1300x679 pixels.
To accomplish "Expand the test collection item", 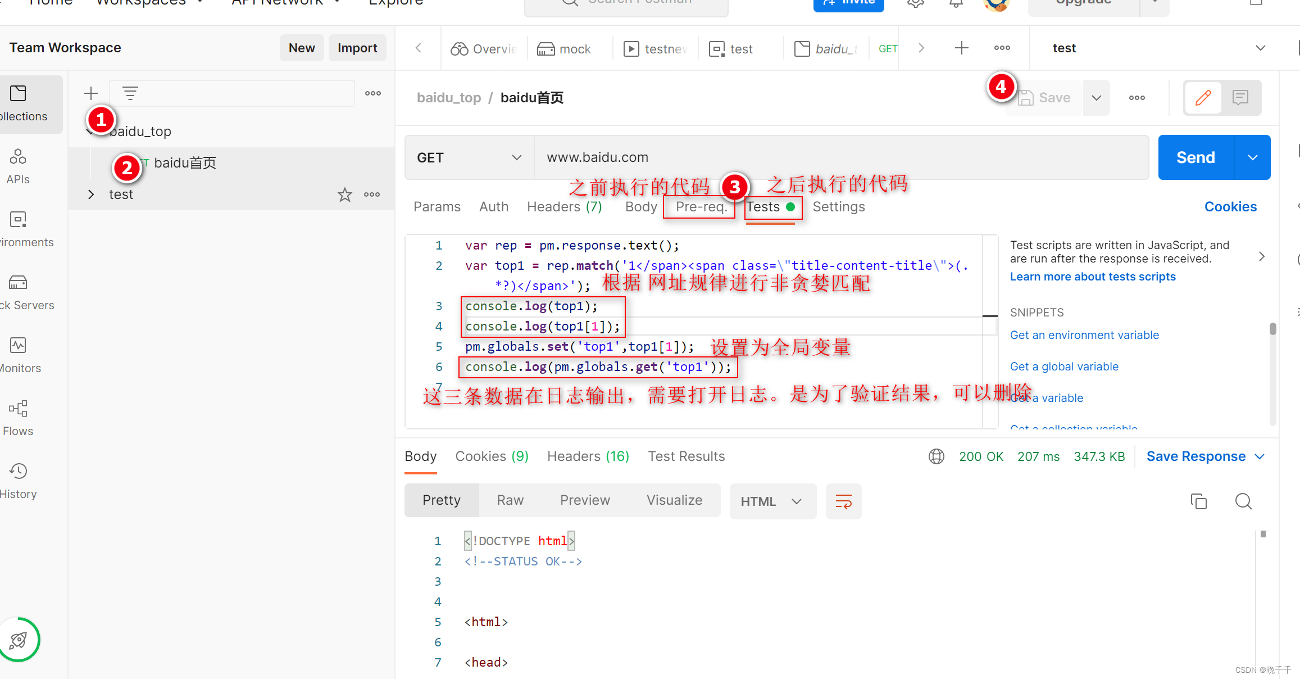I will 92,193.
